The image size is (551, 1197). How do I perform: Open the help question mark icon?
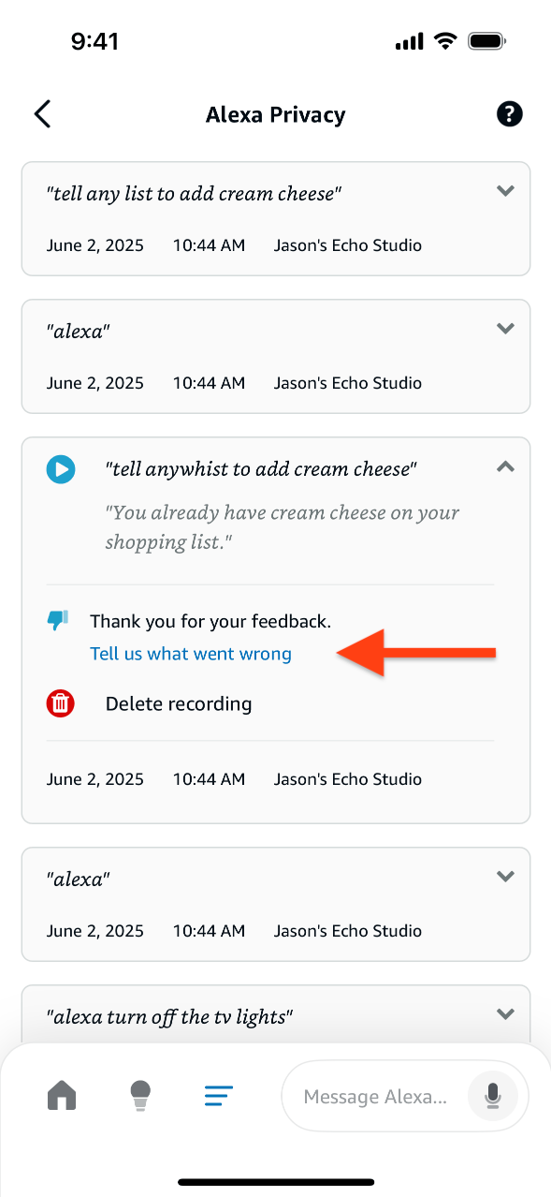(509, 114)
